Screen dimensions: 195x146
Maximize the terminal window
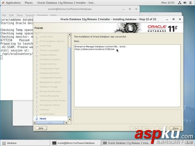point(130,9)
